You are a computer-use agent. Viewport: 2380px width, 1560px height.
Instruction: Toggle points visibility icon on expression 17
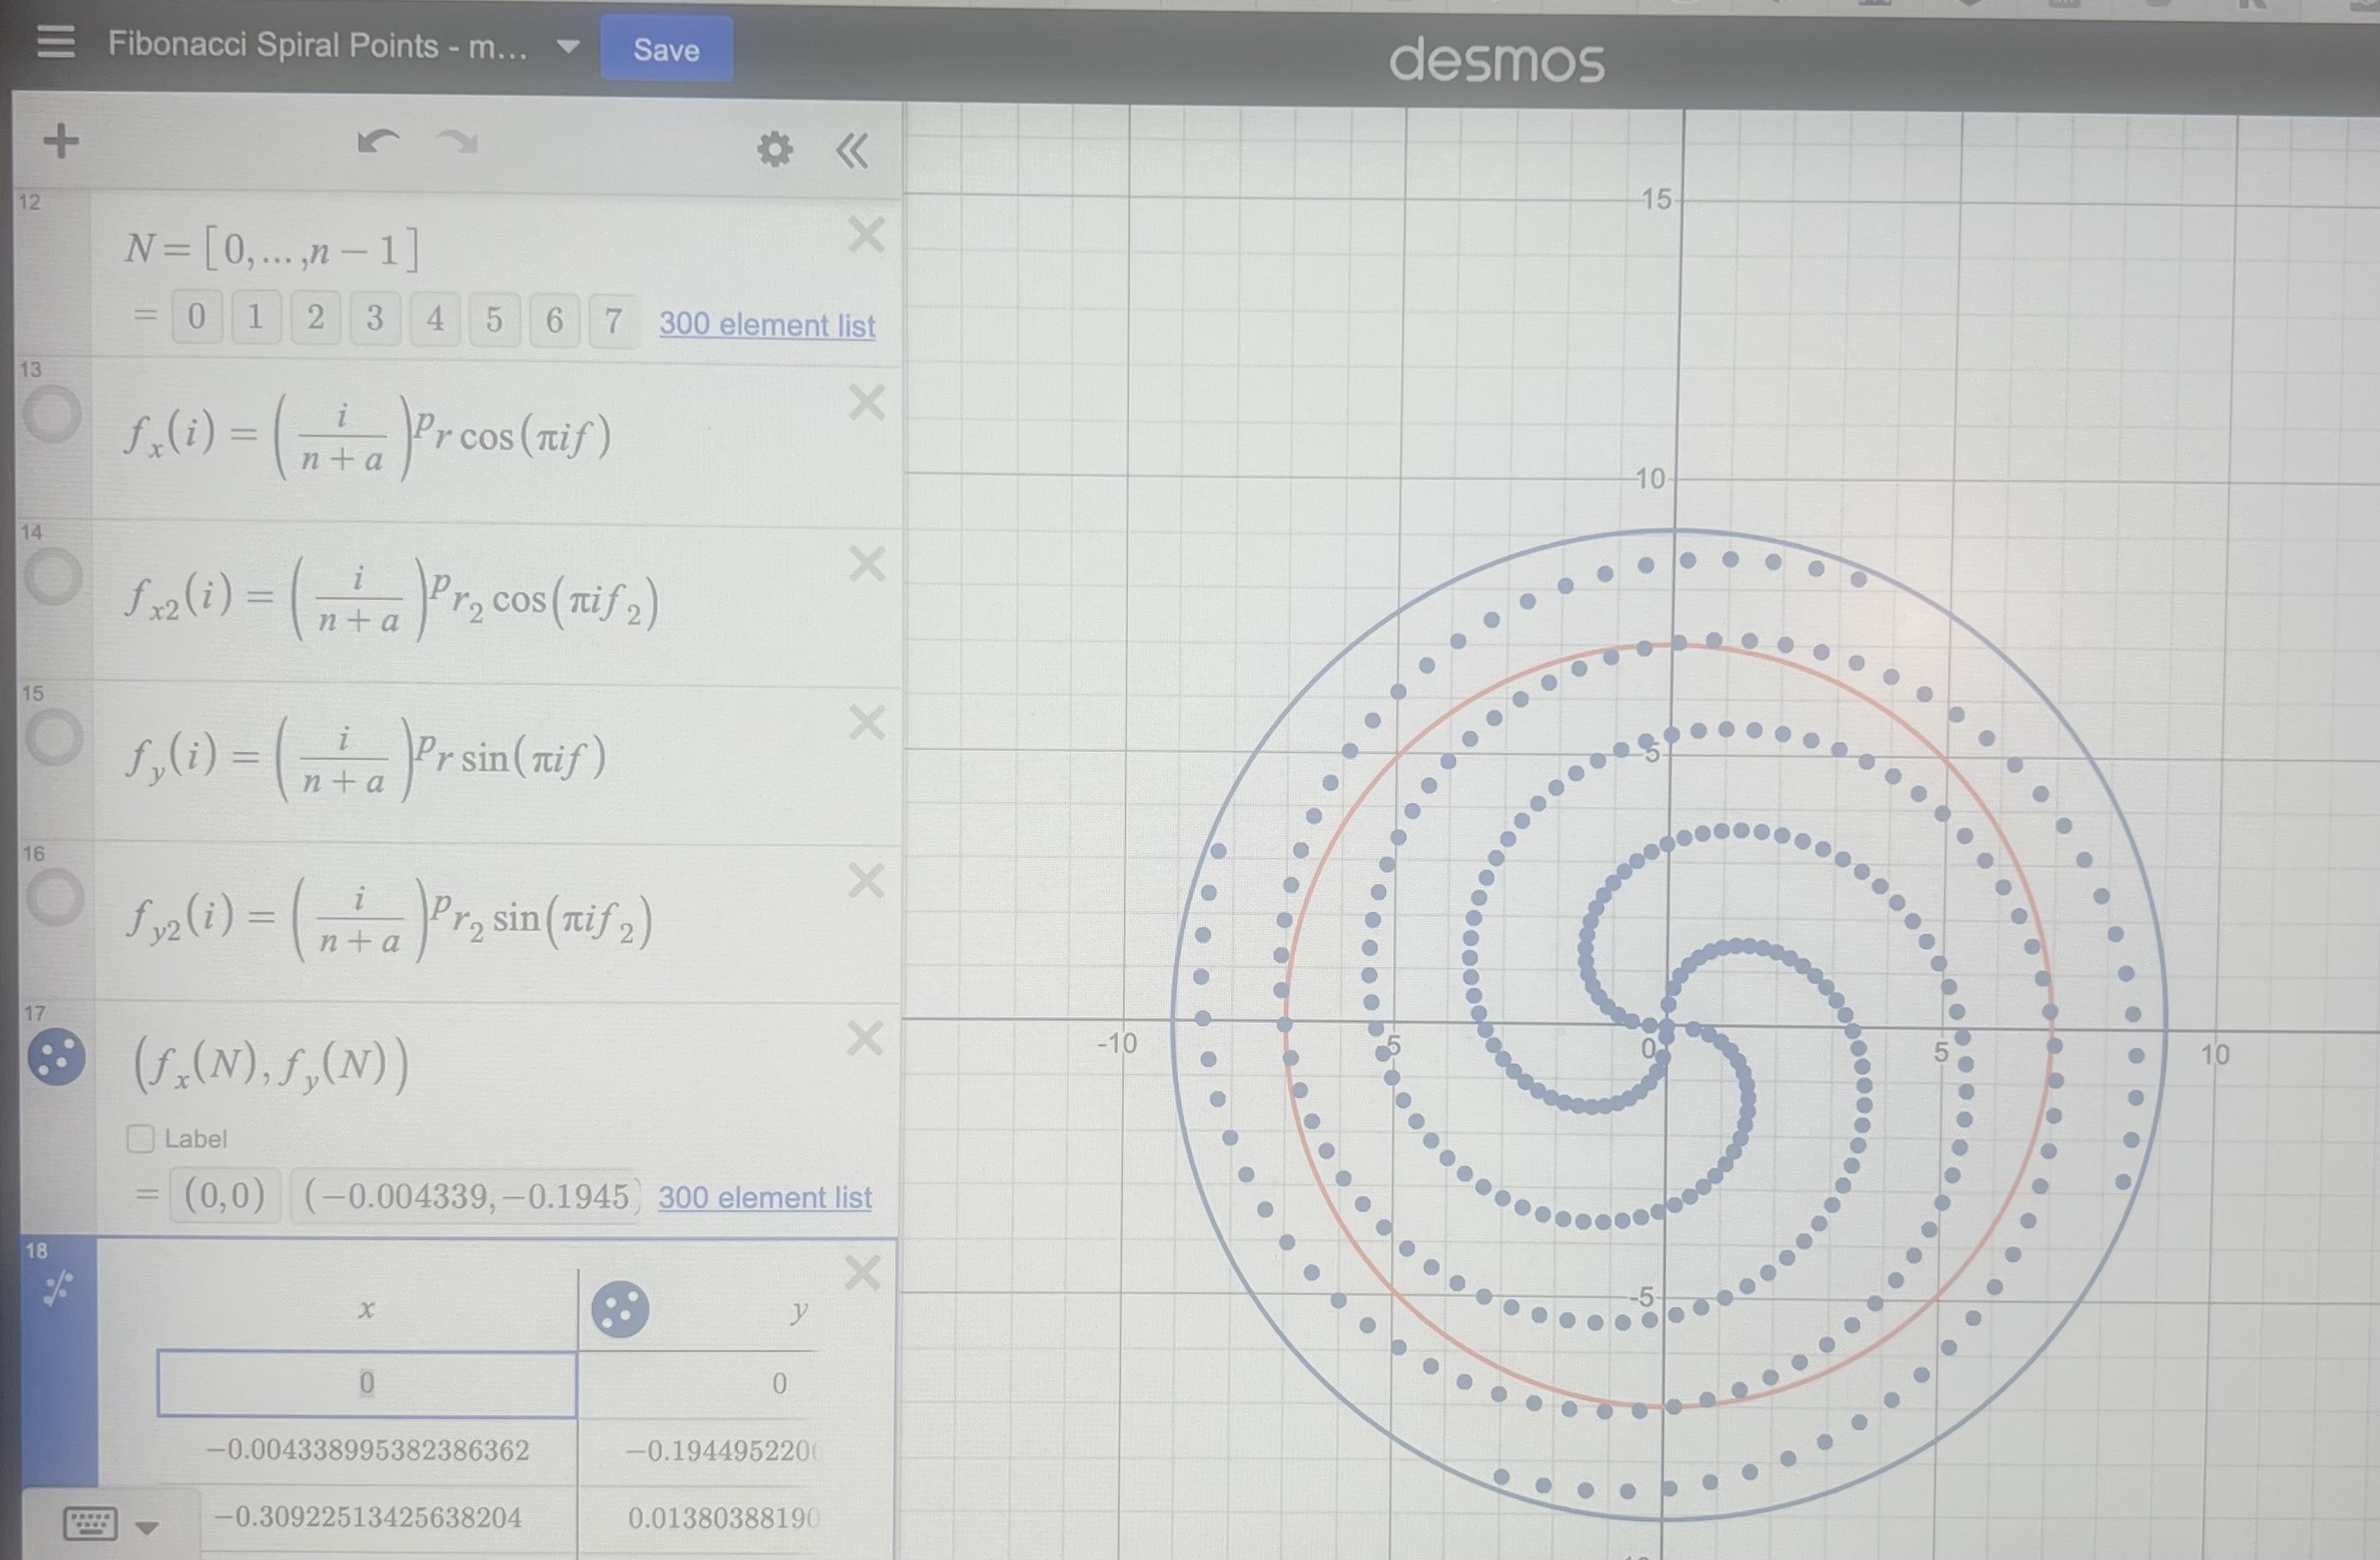[x=56, y=1057]
